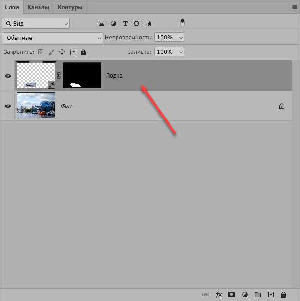Filter layers by shape layers icon
The image size is (300, 301).
(x=136, y=24)
